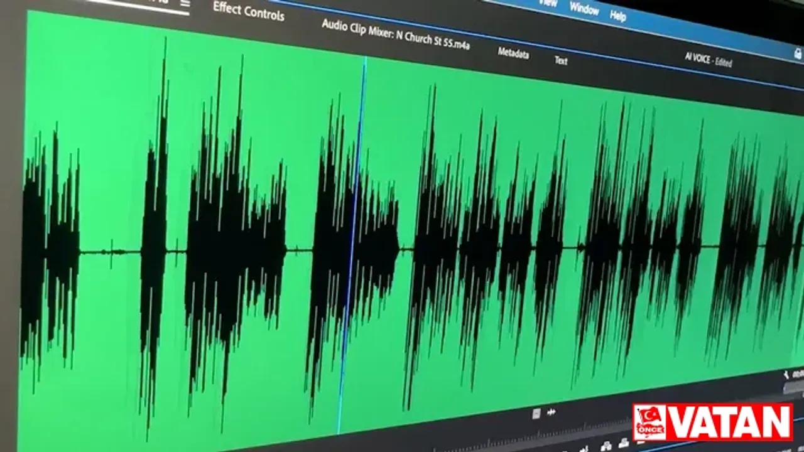The image size is (804, 452).
Task: Open the Audio Clip Mixer tab
Action: pyautogui.click(x=396, y=34)
